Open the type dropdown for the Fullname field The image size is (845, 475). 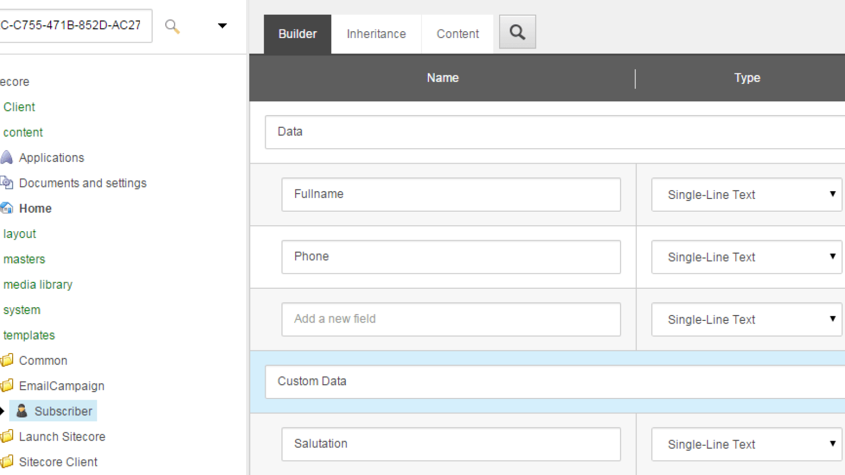click(832, 195)
